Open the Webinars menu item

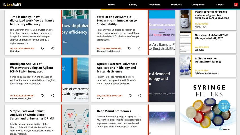click(155, 5)
